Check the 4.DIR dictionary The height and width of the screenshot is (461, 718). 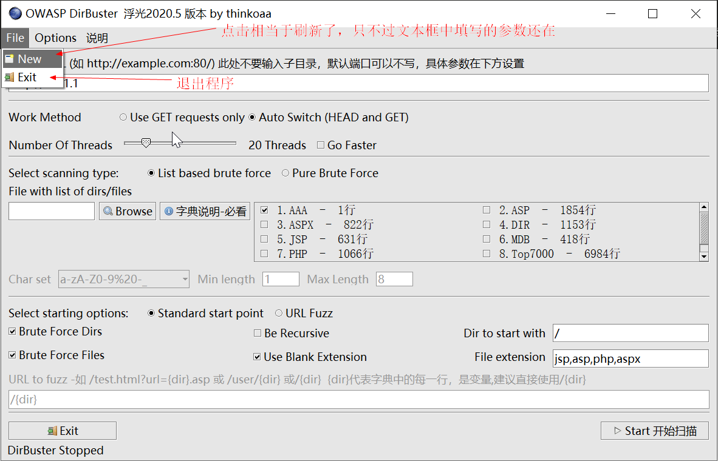point(487,224)
